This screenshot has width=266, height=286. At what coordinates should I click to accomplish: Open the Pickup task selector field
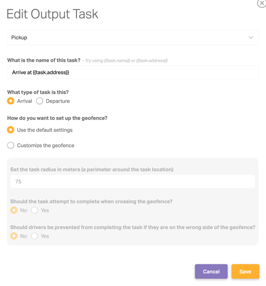pyautogui.click(x=133, y=38)
